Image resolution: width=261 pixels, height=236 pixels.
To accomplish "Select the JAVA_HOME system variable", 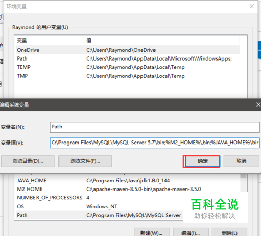I will click(x=128, y=181).
